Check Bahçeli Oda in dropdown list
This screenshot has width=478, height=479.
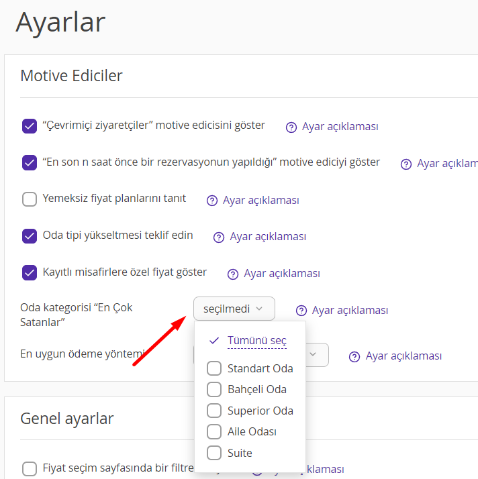[214, 390]
